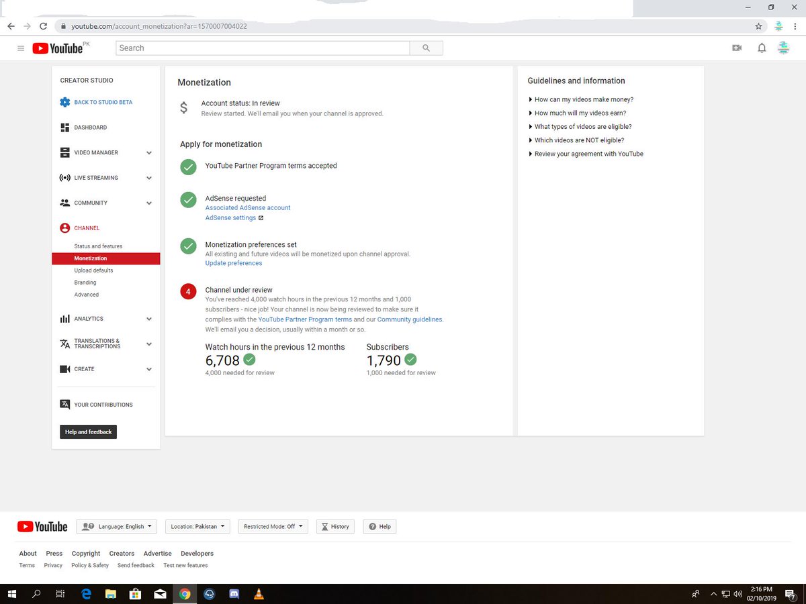Click the Dashboard grid icon

coord(64,128)
